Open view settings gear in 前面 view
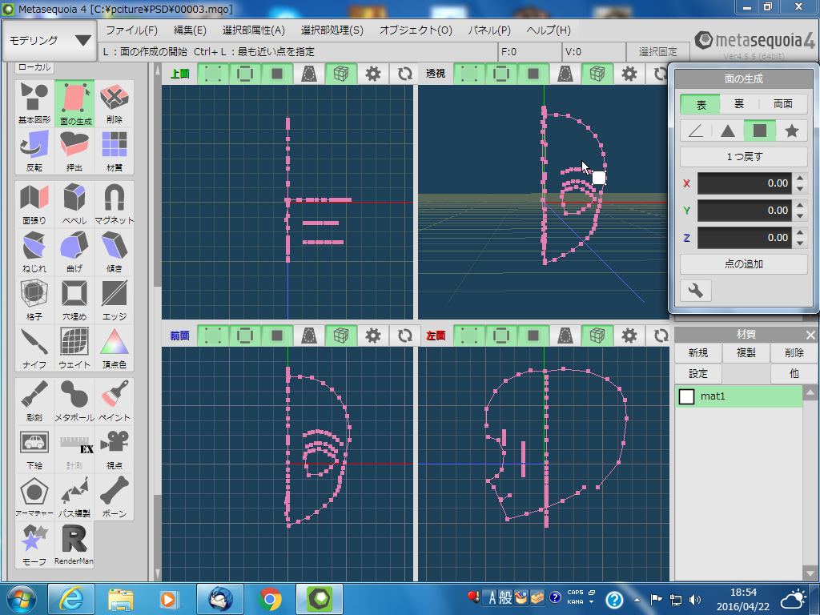Viewport: 820px width, 615px height. (x=373, y=336)
